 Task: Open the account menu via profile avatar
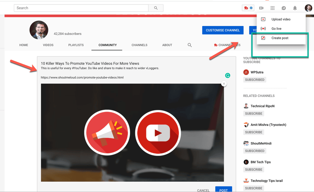click(x=308, y=8)
